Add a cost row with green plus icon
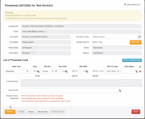This screenshot has height=119, width=145. [140, 67]
